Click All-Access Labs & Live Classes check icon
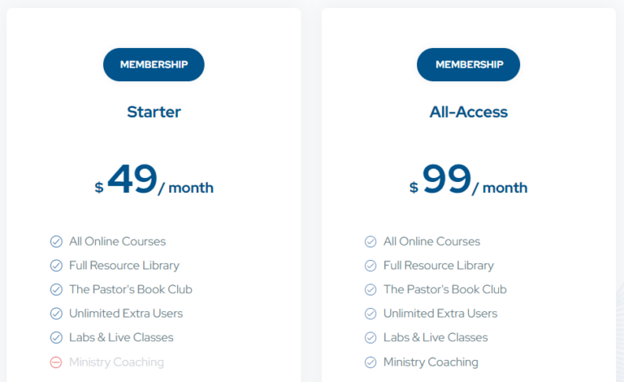 (370, 337)
